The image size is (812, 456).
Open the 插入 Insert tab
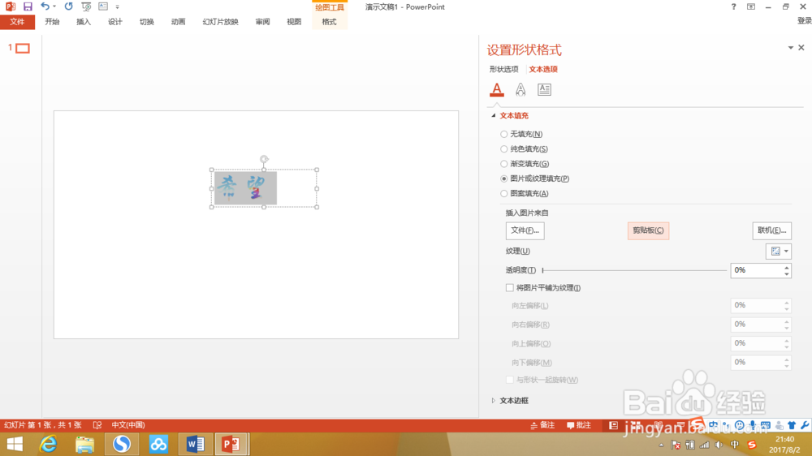pos(84,22)
